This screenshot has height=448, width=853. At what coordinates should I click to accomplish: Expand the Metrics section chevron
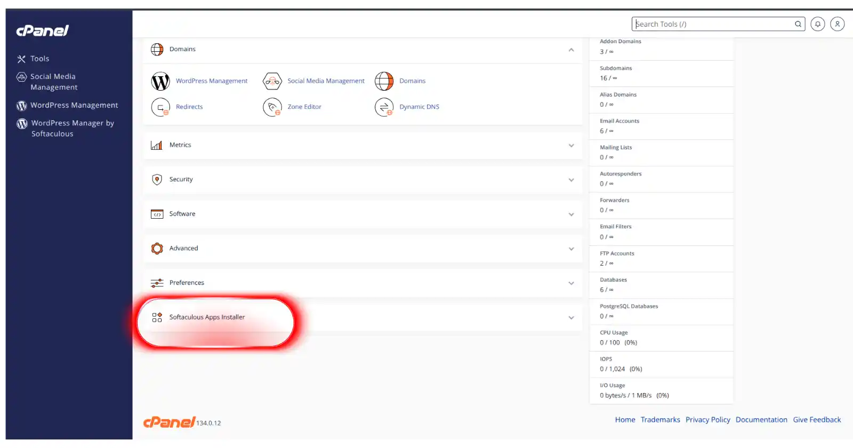pyautogui.click(x=571, y=146)
